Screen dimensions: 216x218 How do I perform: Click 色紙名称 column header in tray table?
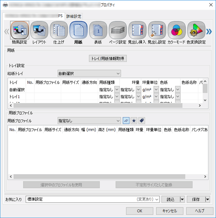(189, 82)
